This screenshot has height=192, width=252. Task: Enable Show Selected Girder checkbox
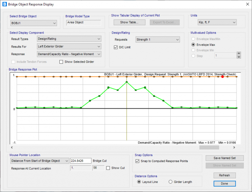tap(61, 62)
